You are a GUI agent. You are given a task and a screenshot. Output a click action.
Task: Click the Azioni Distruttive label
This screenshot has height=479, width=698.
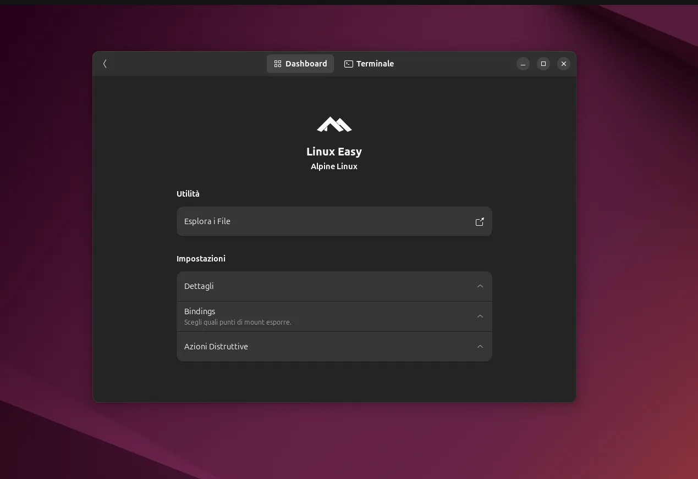click(216, 347)
